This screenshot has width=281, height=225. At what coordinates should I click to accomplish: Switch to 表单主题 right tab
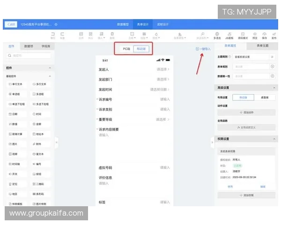(263, 46)
